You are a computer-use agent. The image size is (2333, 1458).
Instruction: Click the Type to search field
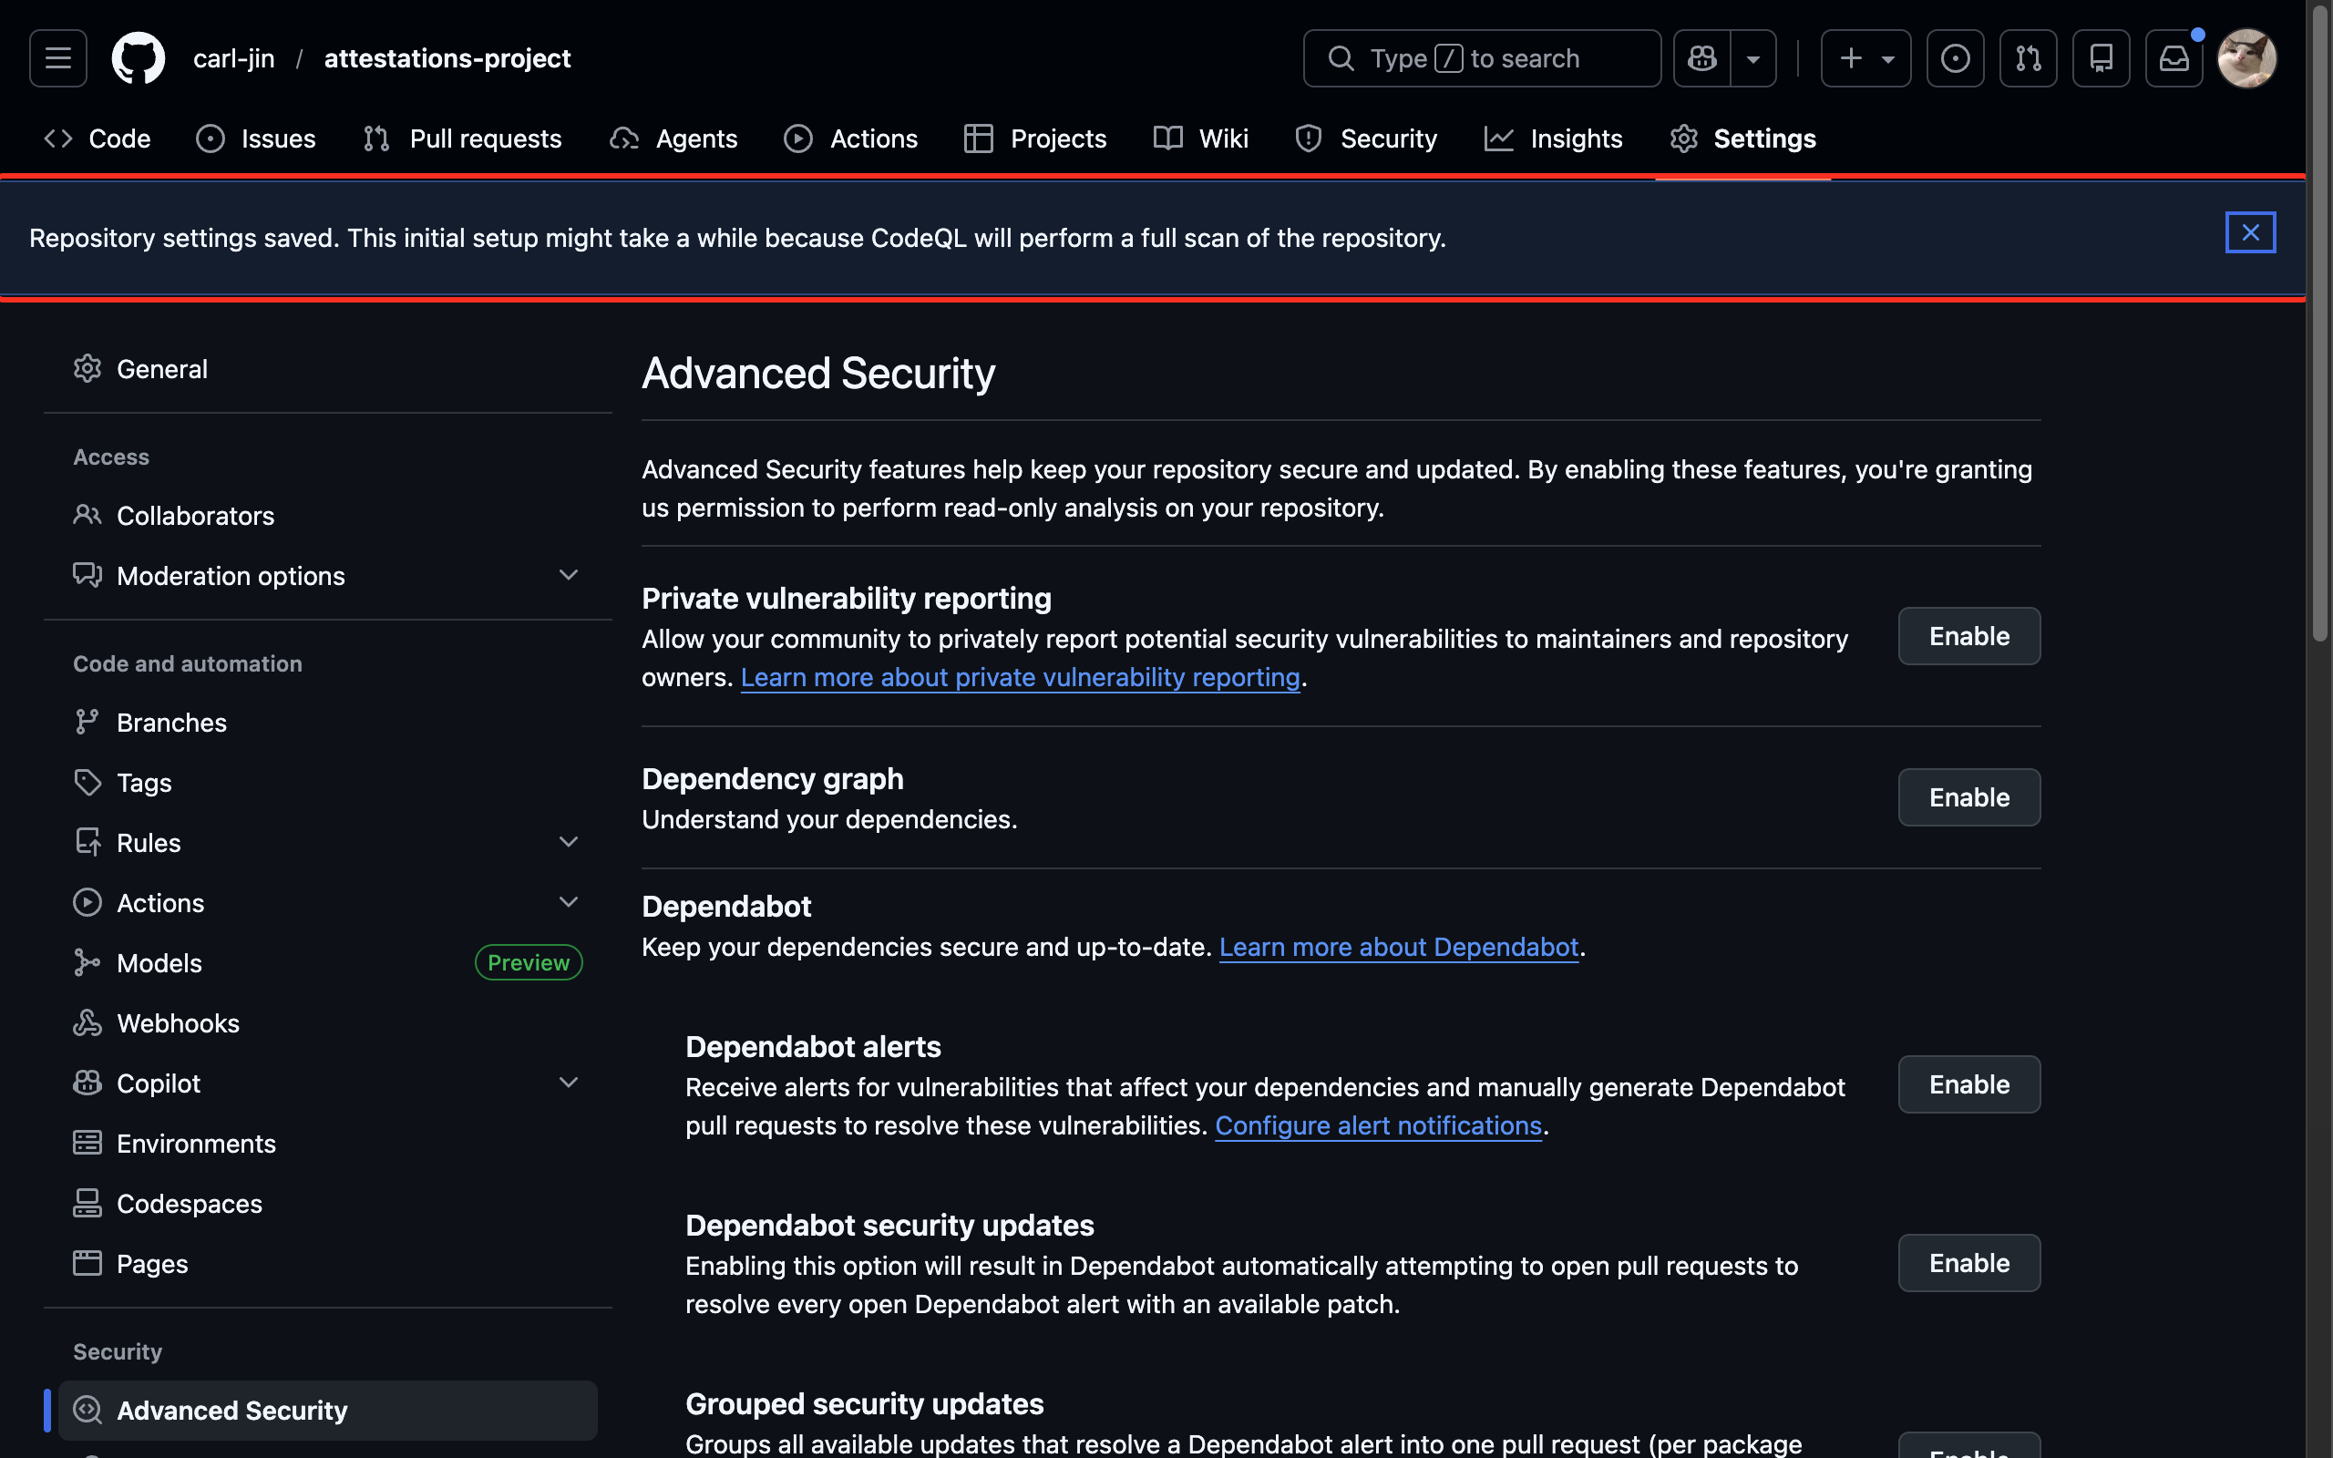(x=1482, y=57)
